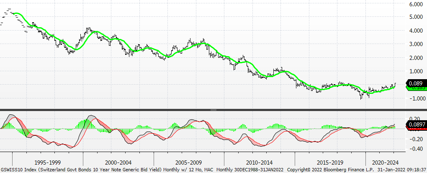Viewport: 427px width, 173px height.
Task: Click the 4.000 y-axis value
Action: [416, 31]
